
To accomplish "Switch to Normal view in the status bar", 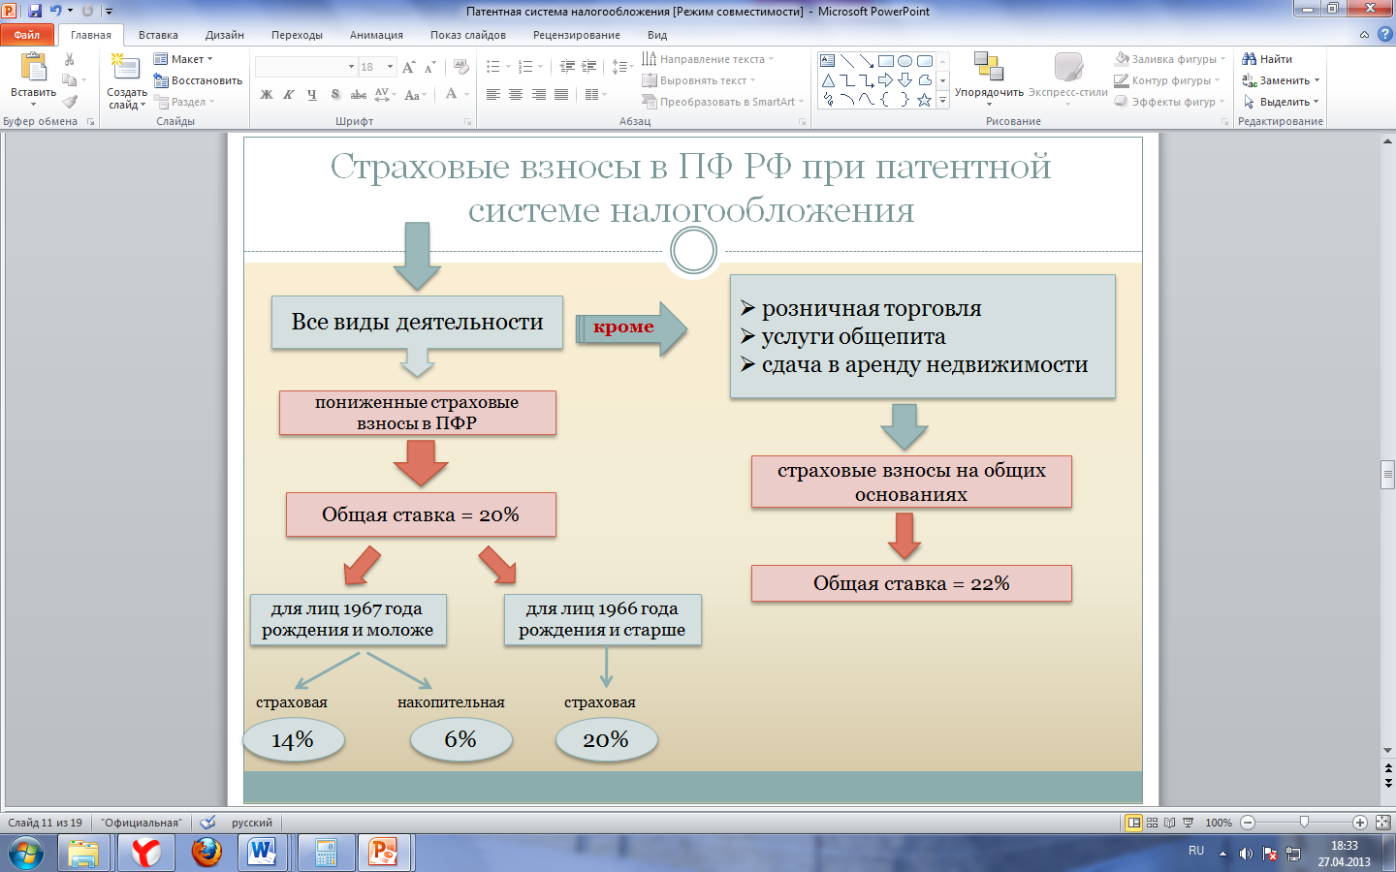I will 1133,823.
